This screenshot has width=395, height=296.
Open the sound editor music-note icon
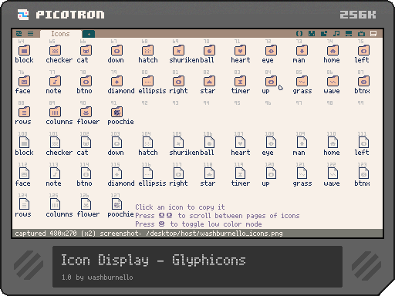pyautogui.click(x=336, y=33)
